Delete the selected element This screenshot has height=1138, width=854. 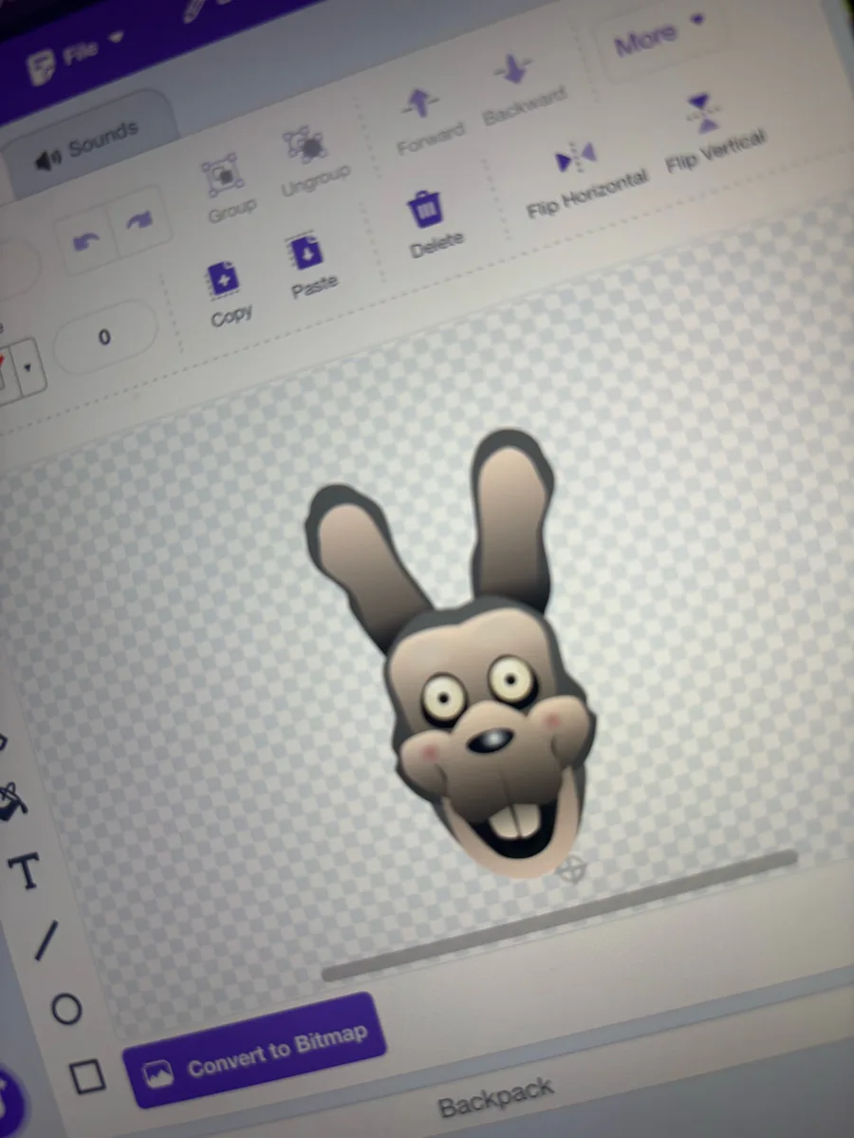click(x=432, y=223)
